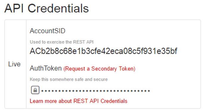Click the word Credentials in the page title
Image resolution: width=203 pixels, height=112 pixels.
pos(58,8)
